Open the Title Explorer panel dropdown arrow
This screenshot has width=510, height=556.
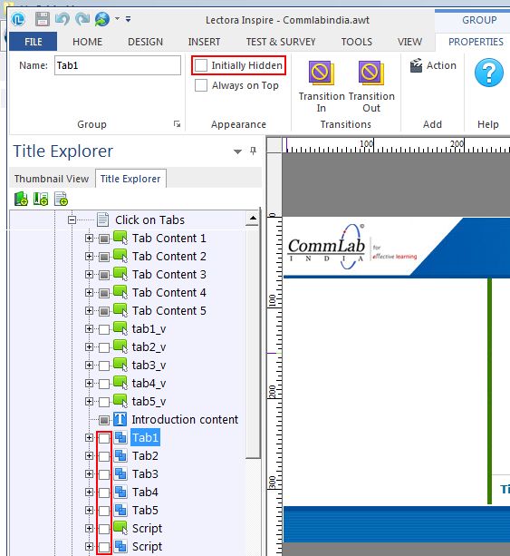(237, 151)
